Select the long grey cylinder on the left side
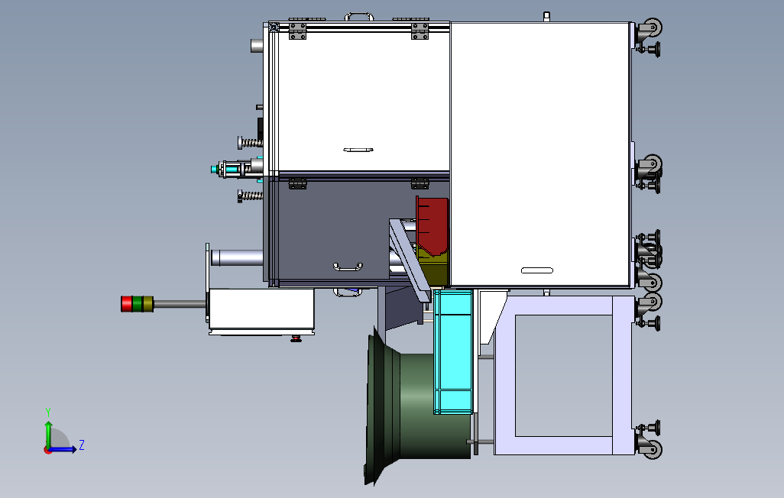Image resolution: width=784 pixels, height=498 pixels. click(237, 257)
